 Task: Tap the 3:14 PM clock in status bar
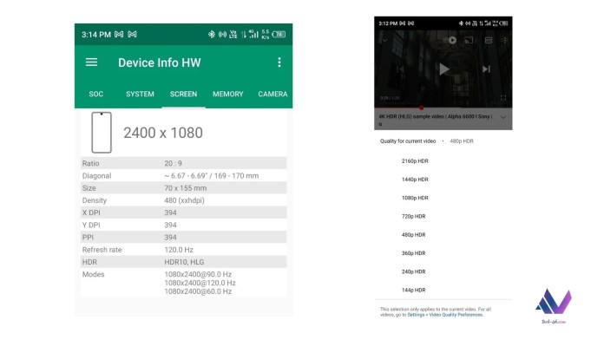pos(96,35)
